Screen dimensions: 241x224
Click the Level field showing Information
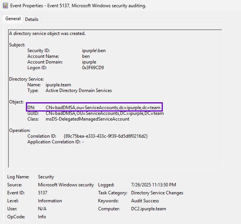50,201
